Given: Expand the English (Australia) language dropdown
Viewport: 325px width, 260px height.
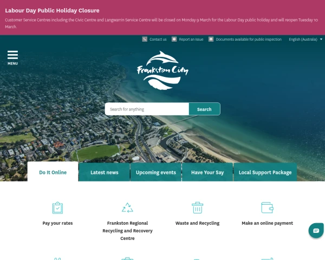Looking at the screenshot, I should pos(305,39).
